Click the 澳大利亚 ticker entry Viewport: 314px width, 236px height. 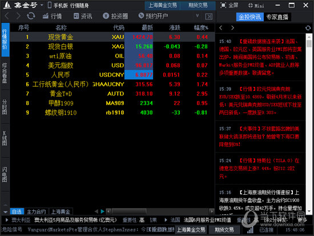(21, 220)
